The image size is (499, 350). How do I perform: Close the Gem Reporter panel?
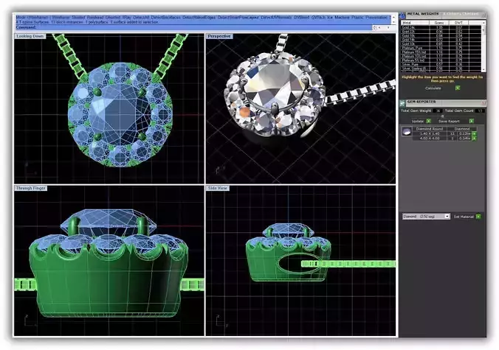pyautogui.click(x=483, y=102)
